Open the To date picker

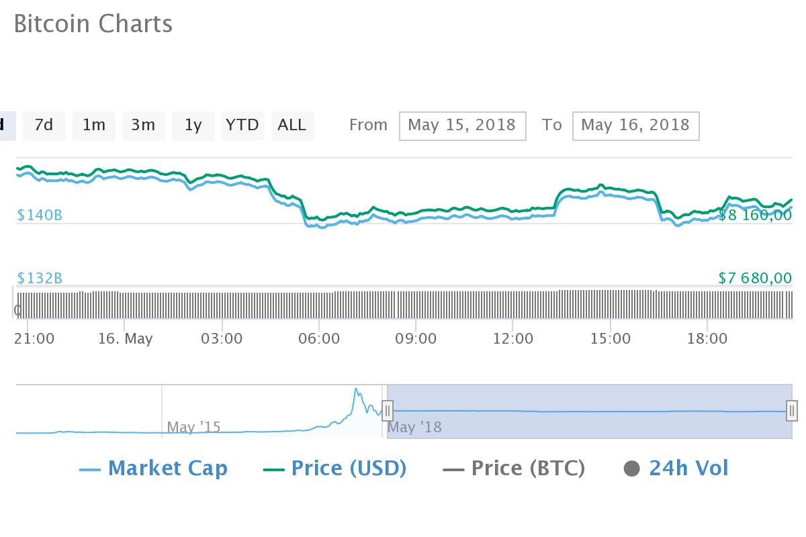tap(635, 126)
